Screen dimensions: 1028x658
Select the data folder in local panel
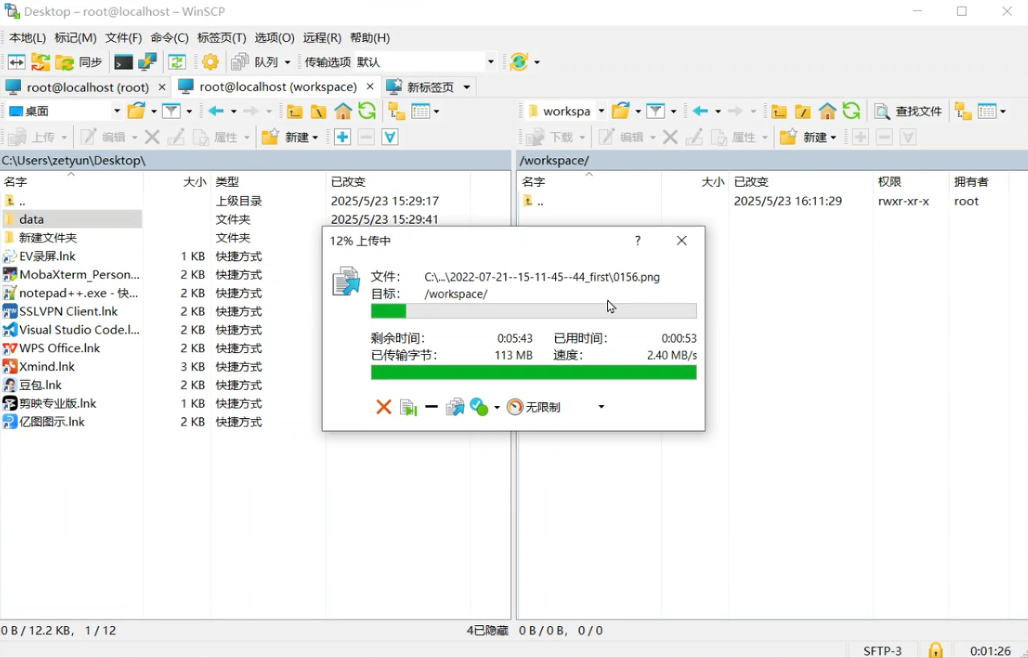coord(32,219)
